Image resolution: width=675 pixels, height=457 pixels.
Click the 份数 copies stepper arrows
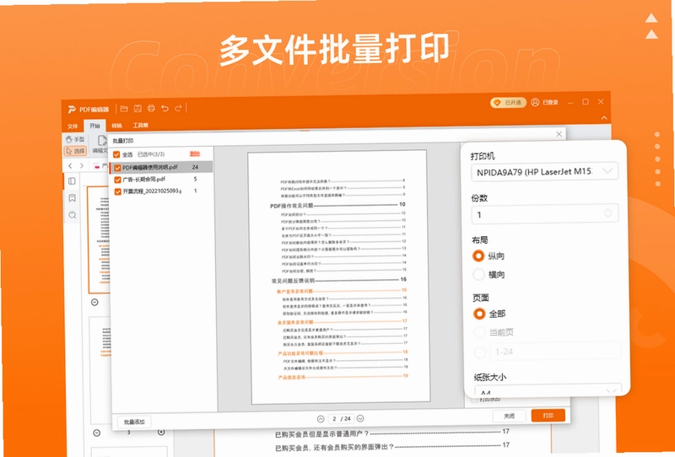(607, 213)
